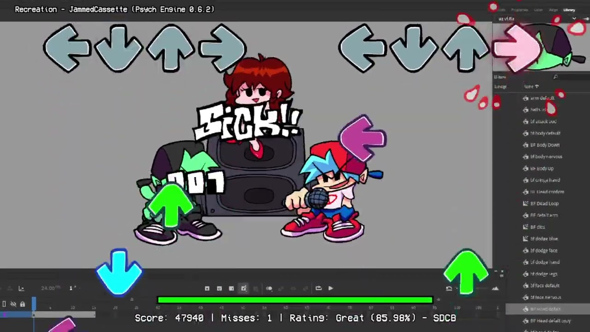Toggle the layer lock padlock icon
590x332 pixels.
tap(22, 304)
